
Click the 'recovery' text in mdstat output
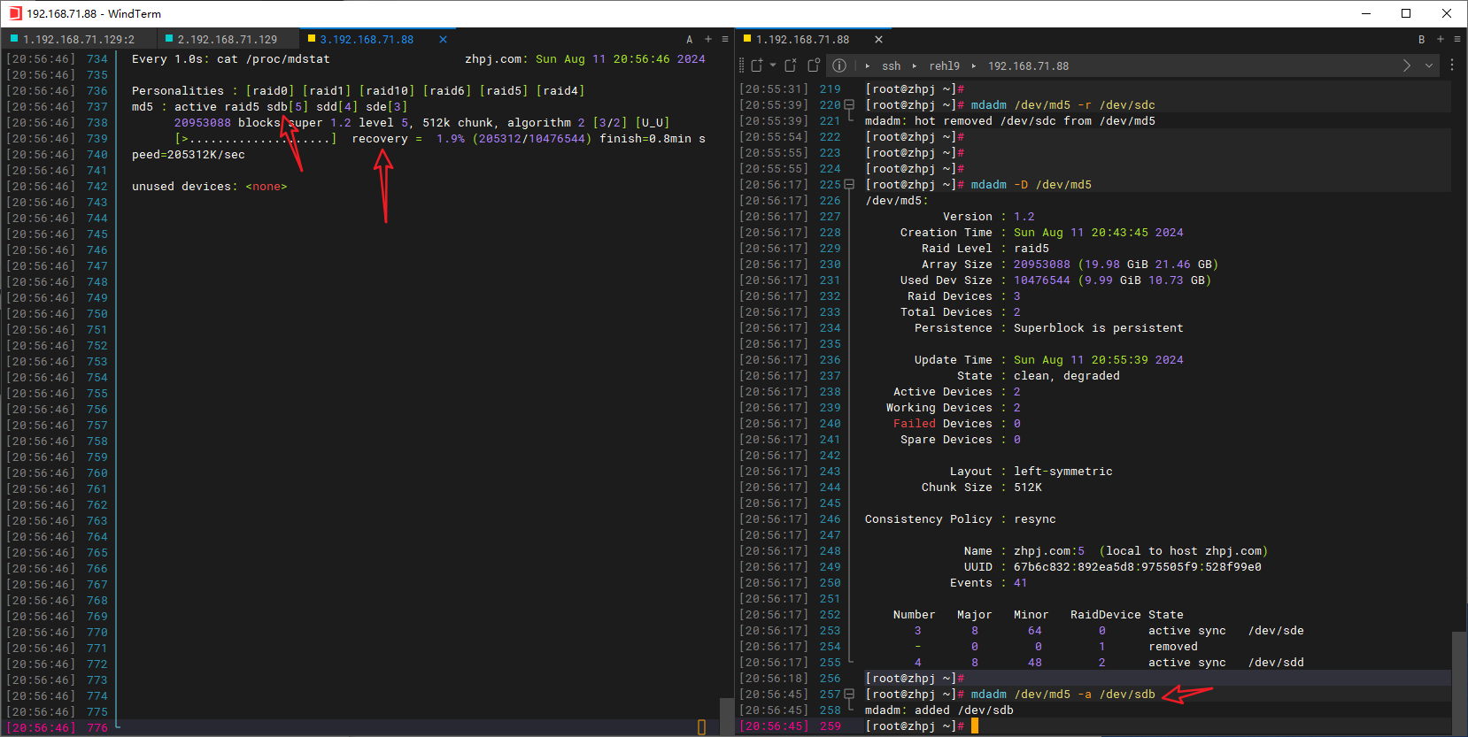[x=380, y=139]
